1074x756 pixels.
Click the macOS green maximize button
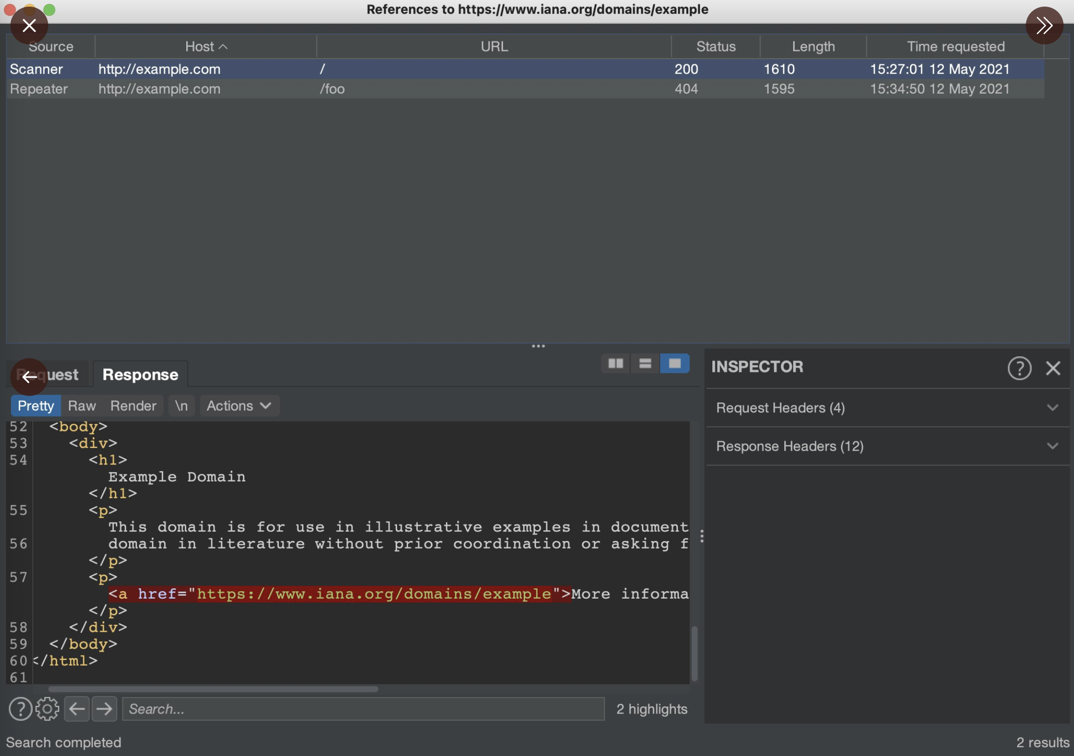pos(49,9)
